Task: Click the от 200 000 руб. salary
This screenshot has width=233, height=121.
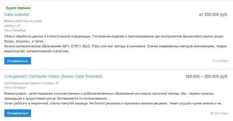Action: (x=213, y=15)
